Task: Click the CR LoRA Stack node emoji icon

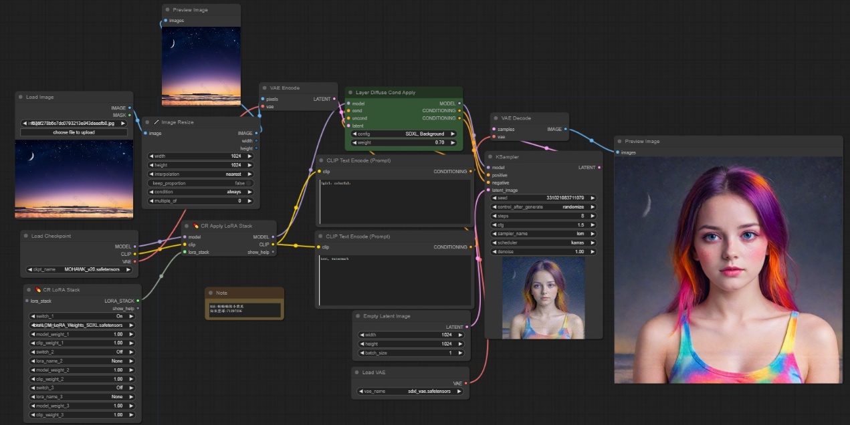Action: 38,290
